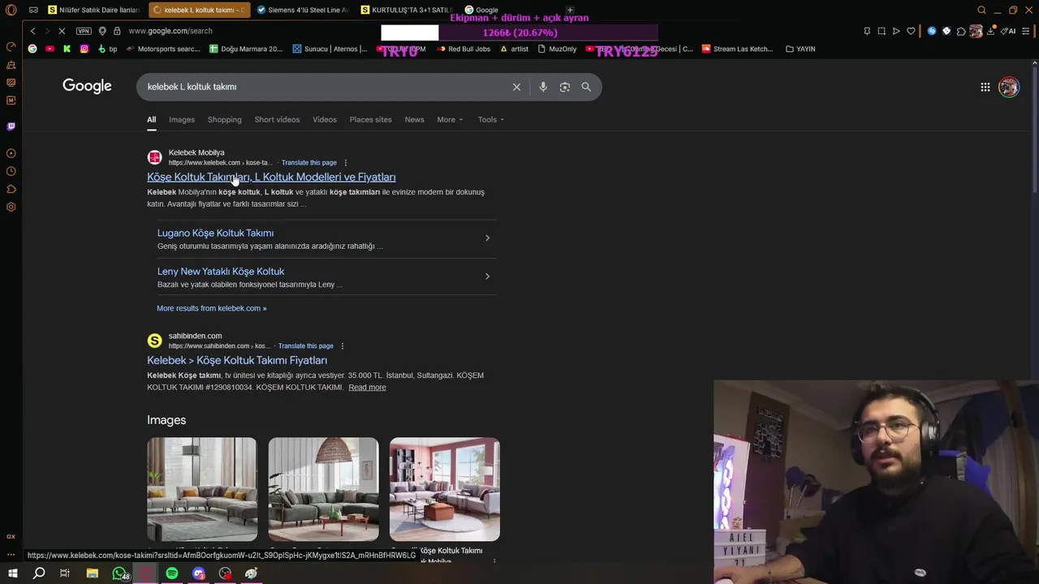Take a snapshot using toolbar capture icon

click(882, 31)
